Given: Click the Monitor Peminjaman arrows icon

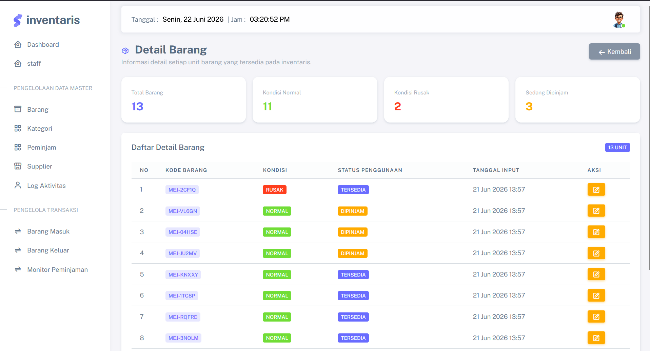Looking at the screenshot, I should (18, 269).
